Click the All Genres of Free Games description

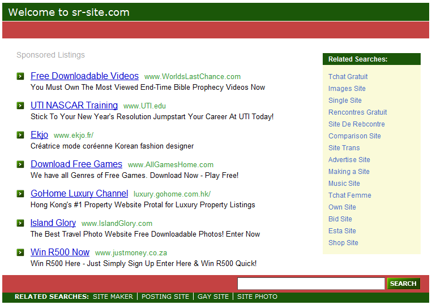click(x=134, y=175)
